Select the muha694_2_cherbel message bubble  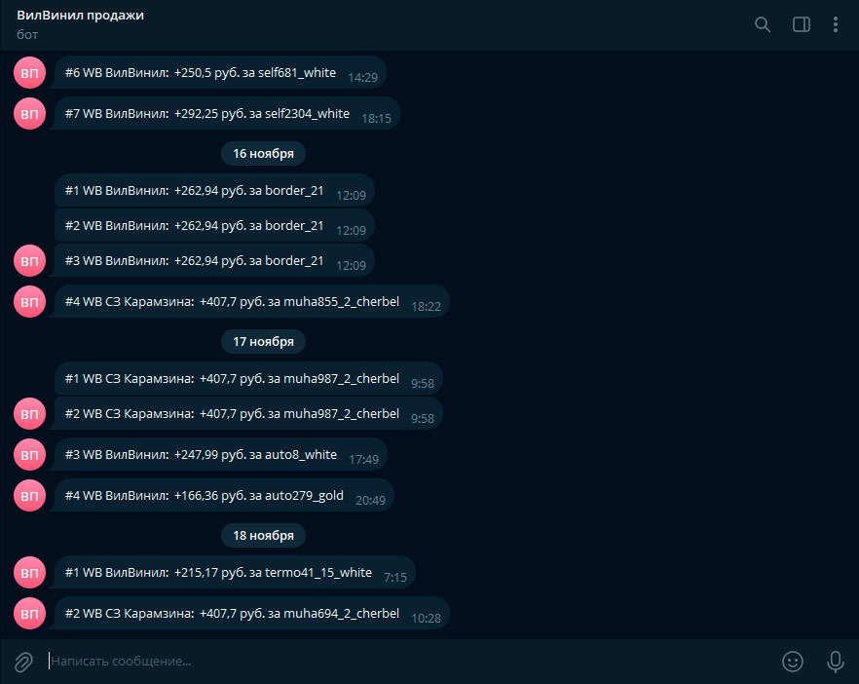click(251, 614)
